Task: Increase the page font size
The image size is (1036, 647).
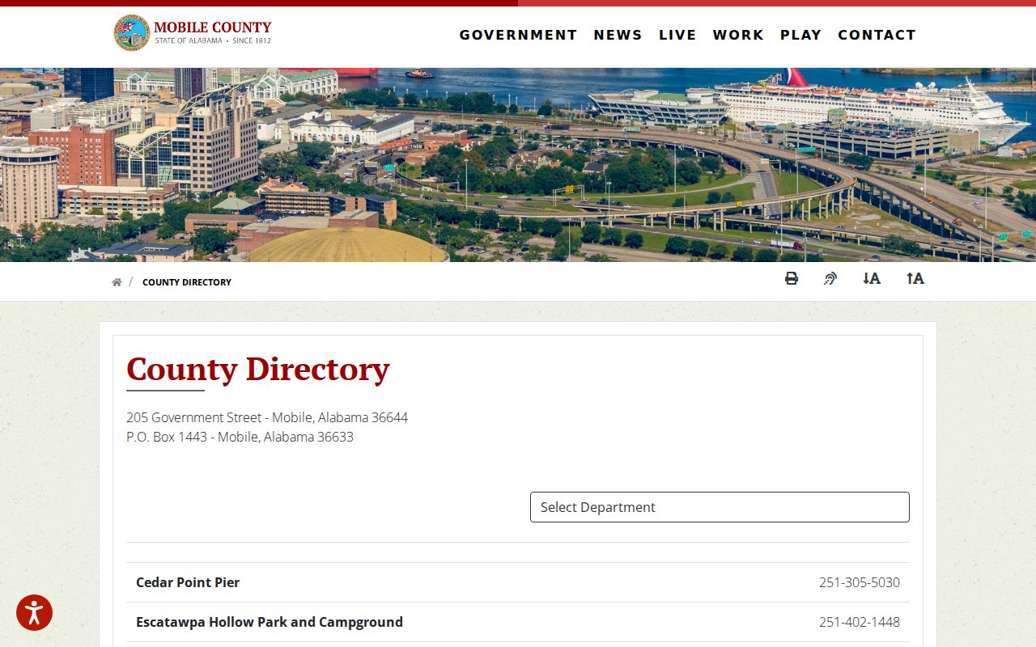Action: (x=915, y=278)
